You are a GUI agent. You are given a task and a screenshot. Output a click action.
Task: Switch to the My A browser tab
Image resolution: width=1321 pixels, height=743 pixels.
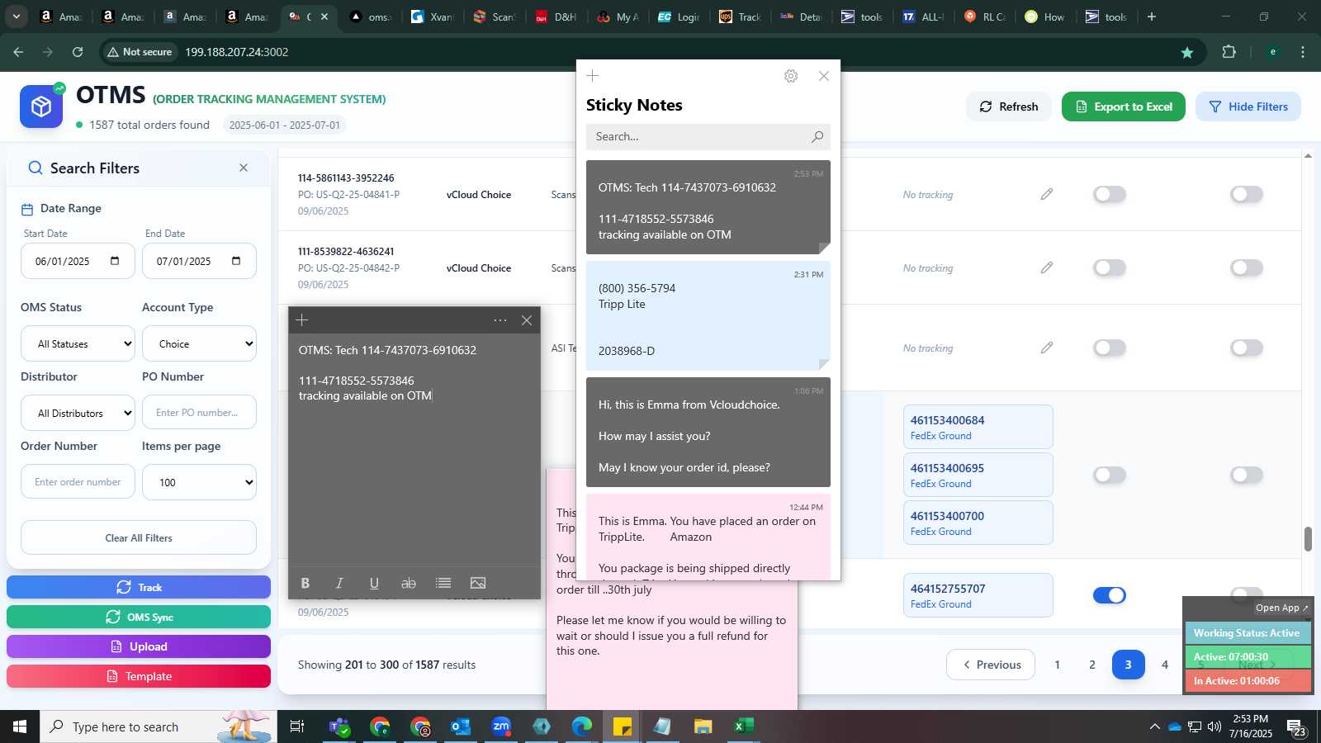(x=618, y=17)
